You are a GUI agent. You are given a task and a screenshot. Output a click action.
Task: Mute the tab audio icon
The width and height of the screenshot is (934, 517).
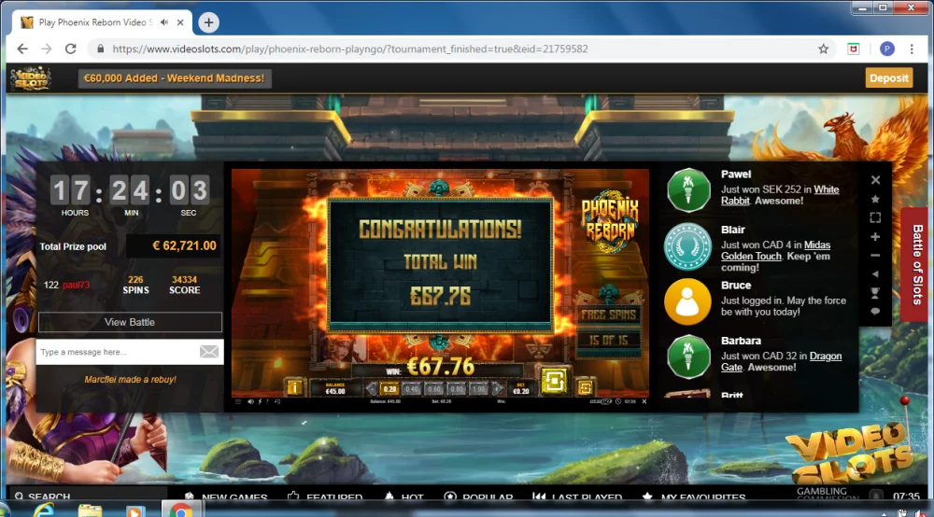click(x=164, y=22)
